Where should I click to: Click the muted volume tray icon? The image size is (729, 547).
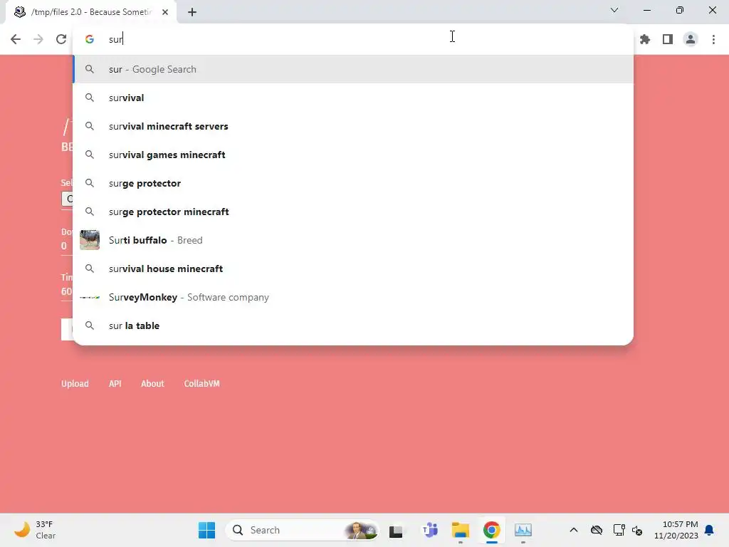point(637,530)
